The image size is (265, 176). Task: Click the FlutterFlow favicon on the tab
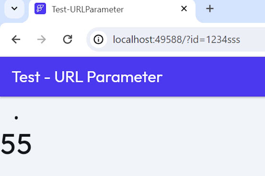pyautogui.click(x=40, y=9)
